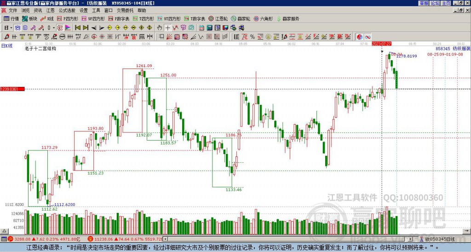Click the jump-to-last-bar green arrow icon

point(86,28)
